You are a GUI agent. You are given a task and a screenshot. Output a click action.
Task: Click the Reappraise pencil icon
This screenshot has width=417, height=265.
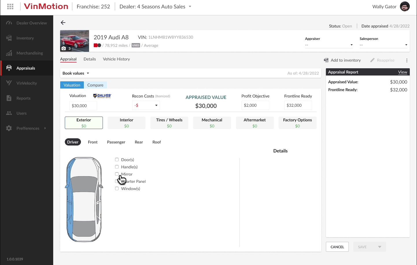point(372,60)
